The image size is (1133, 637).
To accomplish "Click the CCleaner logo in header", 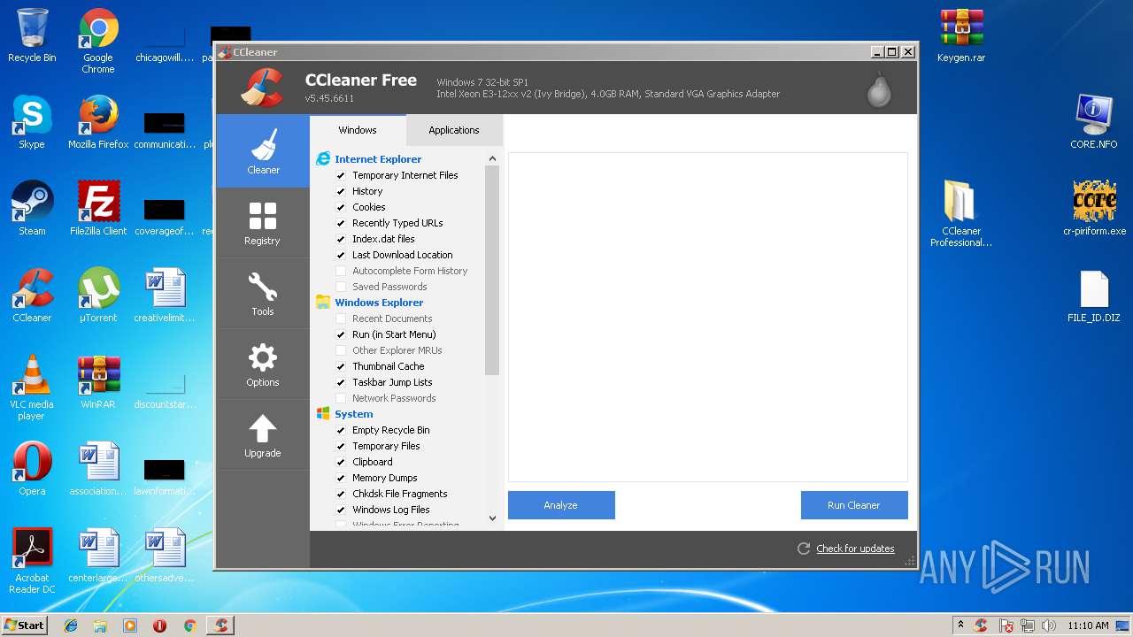I will coord(262,88).
